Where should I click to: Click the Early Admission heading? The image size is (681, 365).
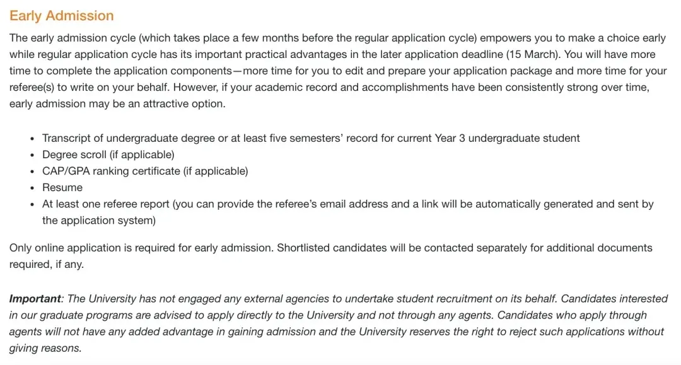click(62, 16)
